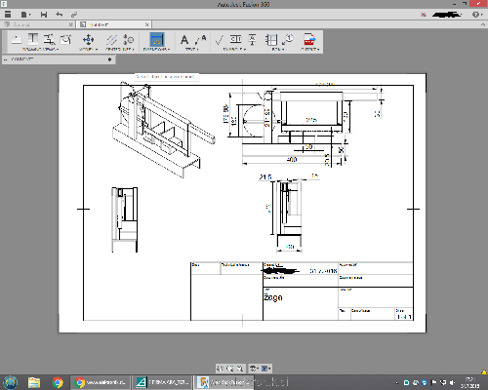Click the volume icon in system tray
Image resolution: width=488 pixels, height=390 pixels.
452,383
